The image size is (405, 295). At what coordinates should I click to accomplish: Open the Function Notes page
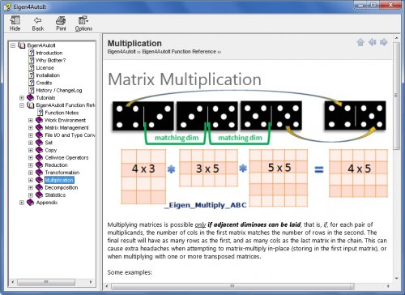[x=62, y=113]
